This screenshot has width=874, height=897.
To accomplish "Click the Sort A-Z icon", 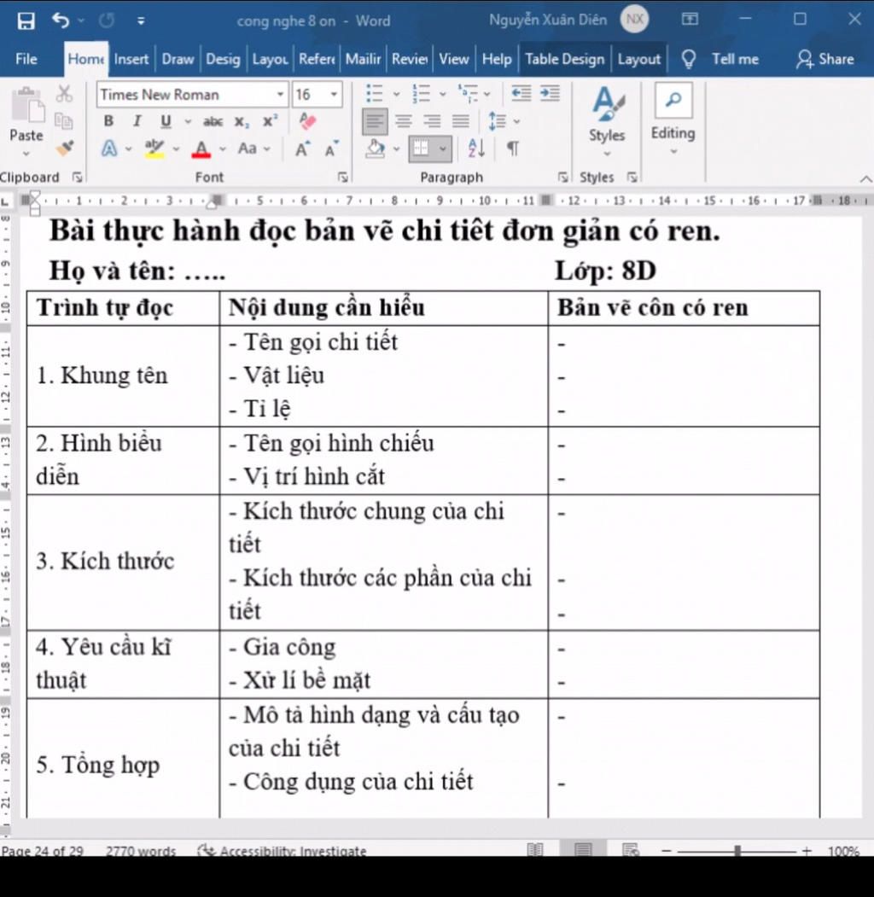I will point(476,149).
